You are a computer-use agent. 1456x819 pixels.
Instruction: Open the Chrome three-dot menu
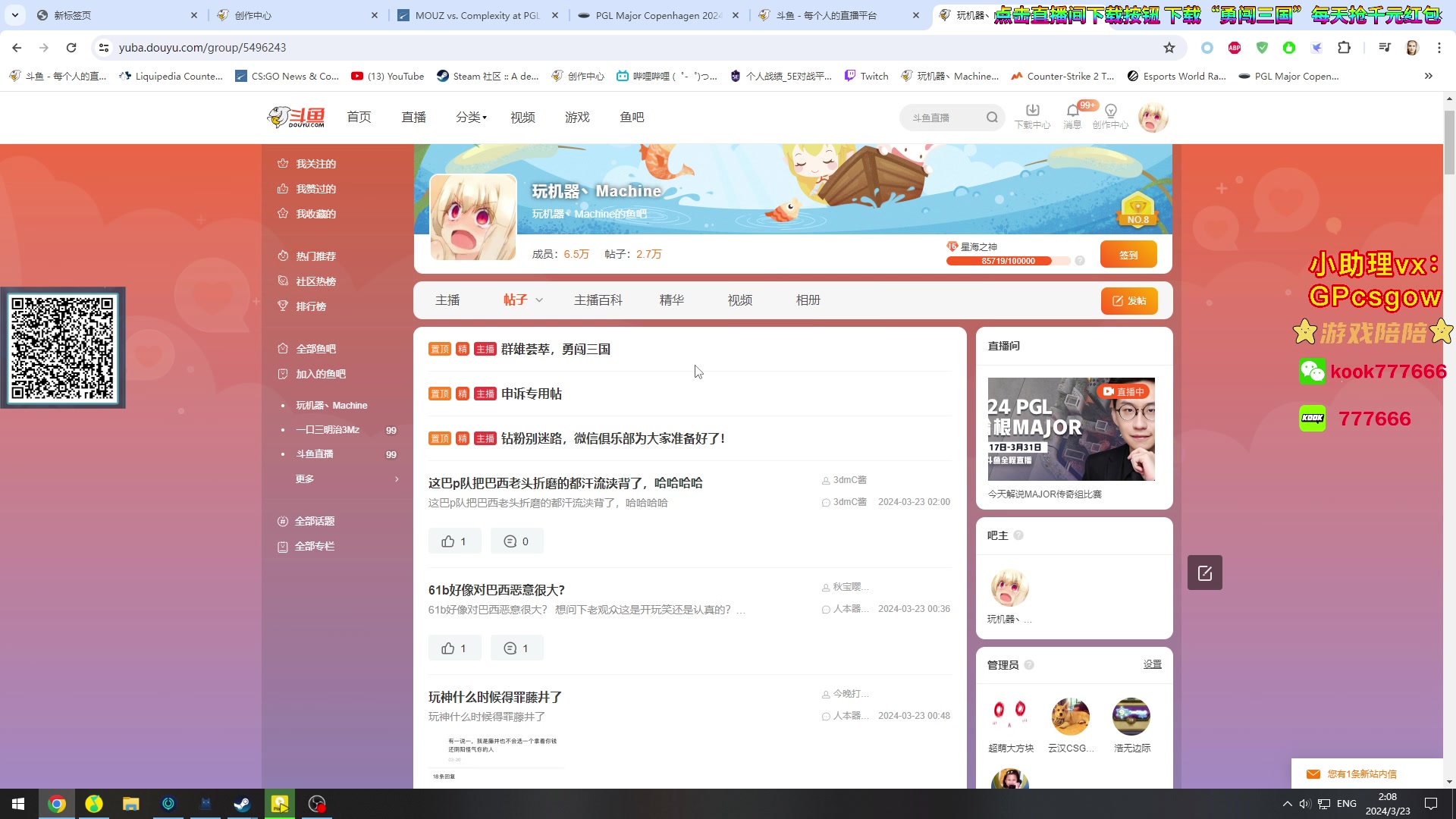[1439, 48]
